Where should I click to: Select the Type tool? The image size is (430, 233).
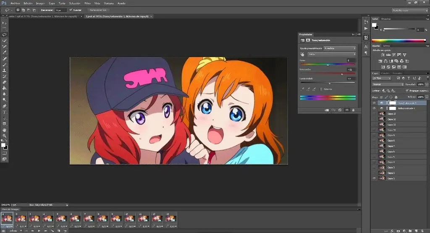point(5,112)
